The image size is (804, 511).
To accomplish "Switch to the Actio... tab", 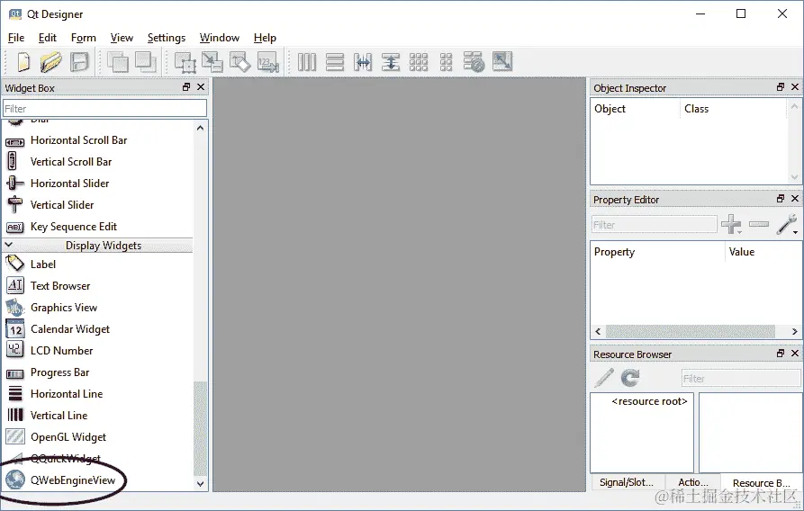I will click(692, 482).
